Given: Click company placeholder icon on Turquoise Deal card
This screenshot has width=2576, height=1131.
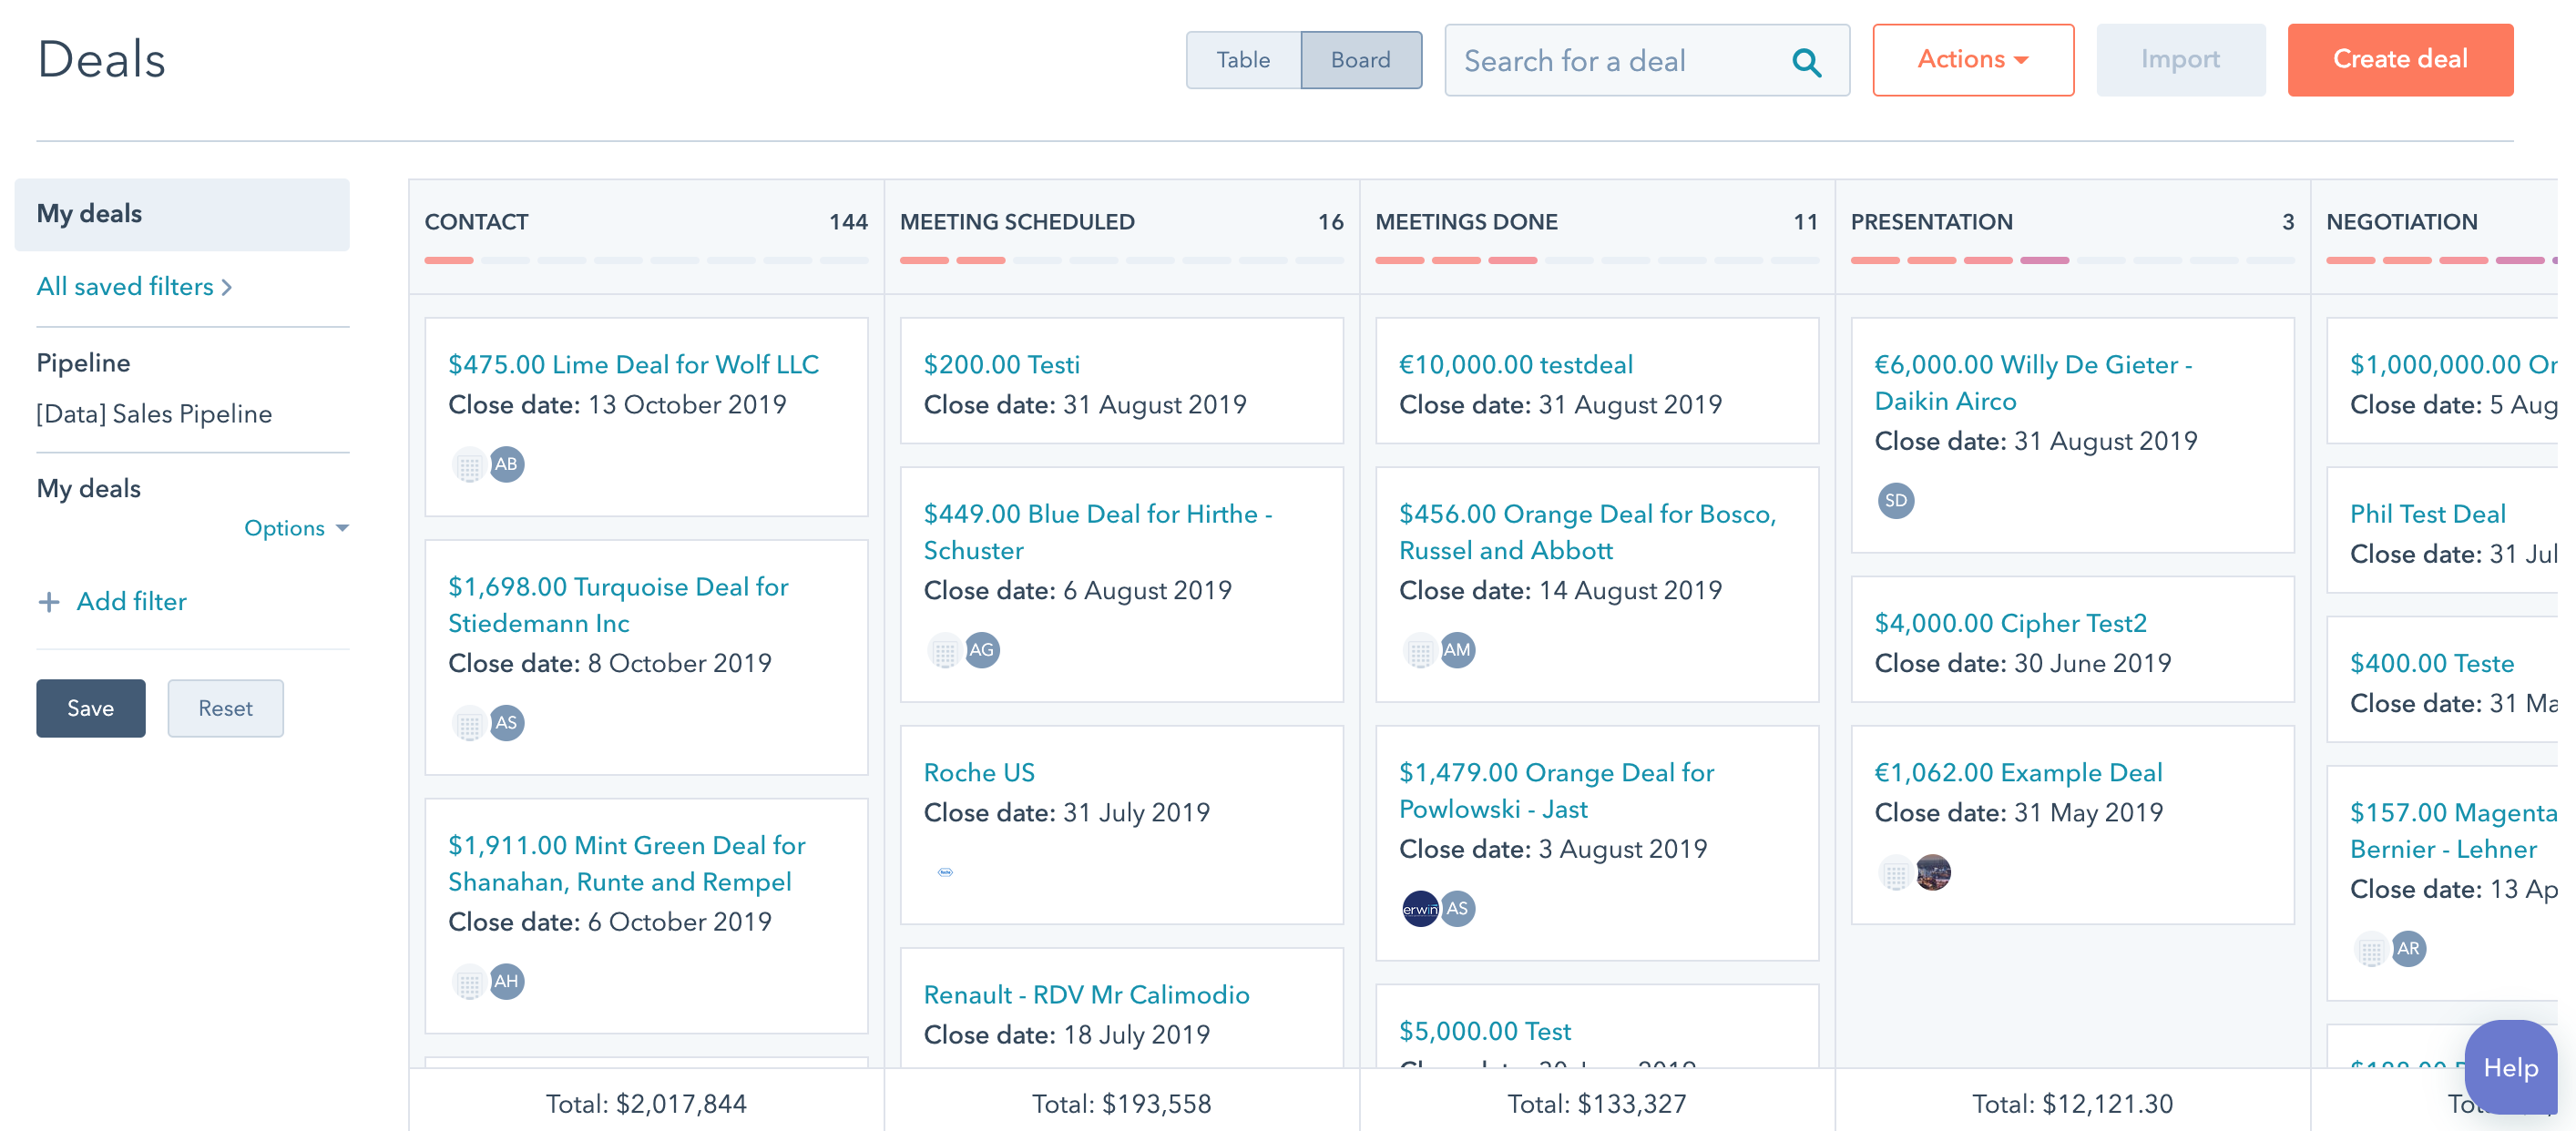Looking at the screenshot, I should tap(469, 724).
